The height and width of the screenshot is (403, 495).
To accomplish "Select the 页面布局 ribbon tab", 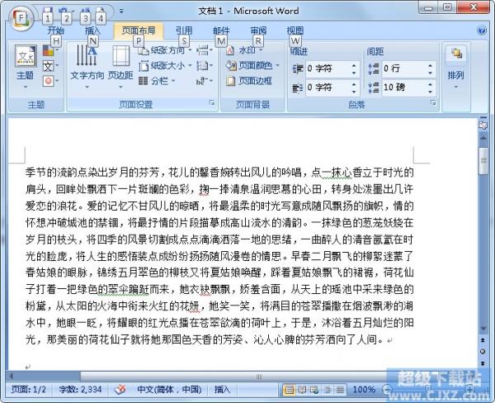I will click(139, 31).
